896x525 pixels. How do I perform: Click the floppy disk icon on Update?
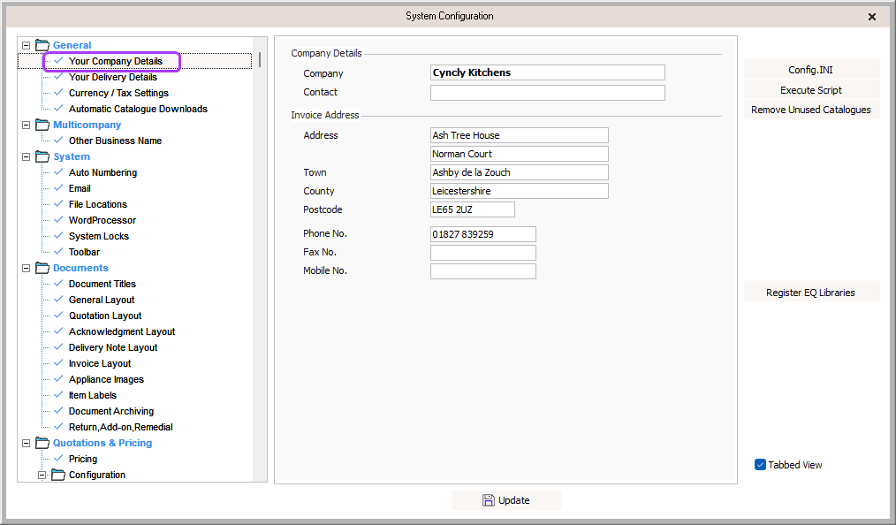coord(489,500)
